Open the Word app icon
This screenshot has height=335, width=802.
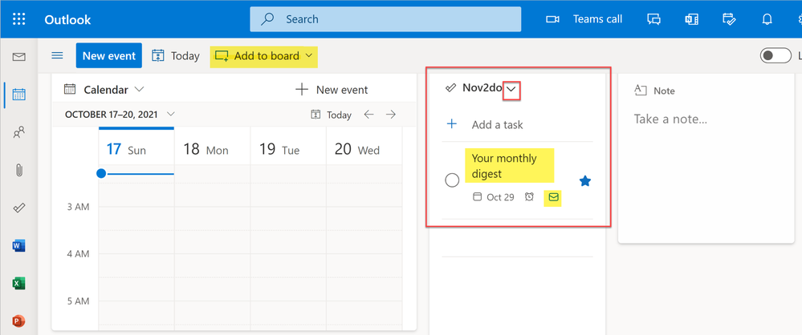19,246
